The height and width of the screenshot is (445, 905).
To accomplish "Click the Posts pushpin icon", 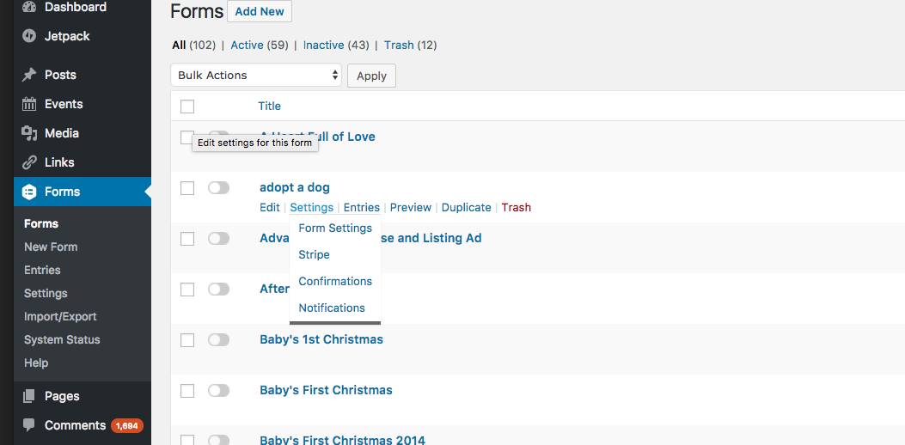I will point(29,75).
